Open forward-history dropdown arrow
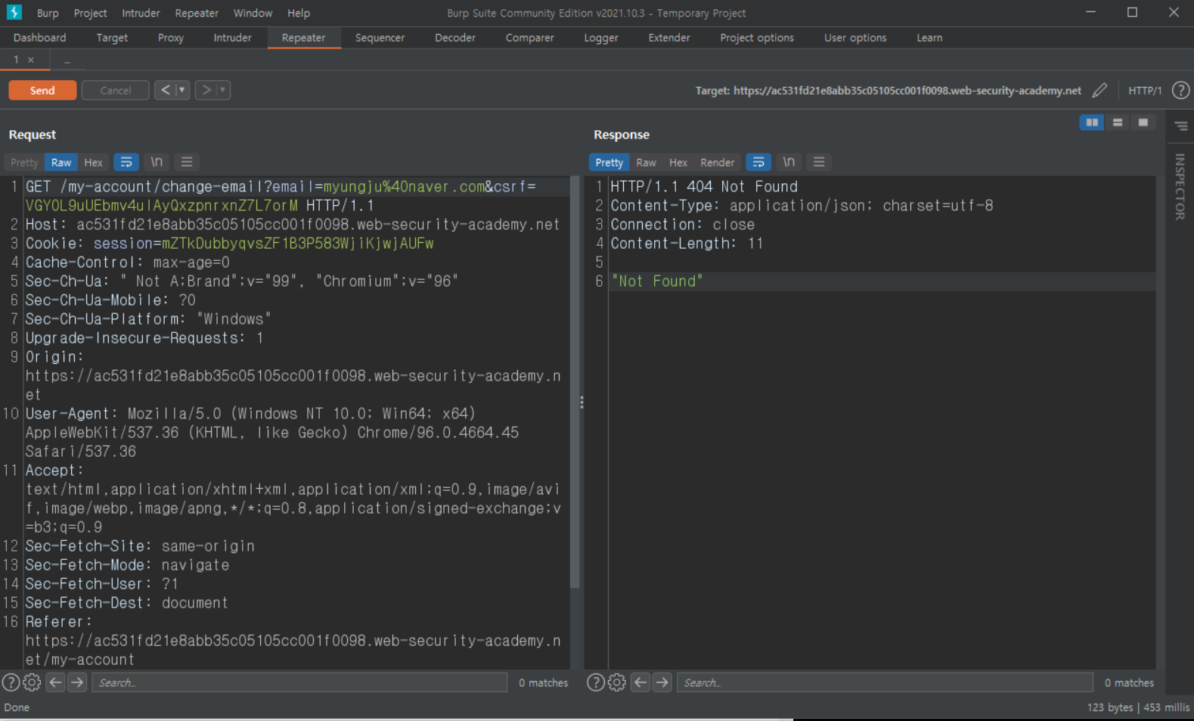 coord(223,90)
